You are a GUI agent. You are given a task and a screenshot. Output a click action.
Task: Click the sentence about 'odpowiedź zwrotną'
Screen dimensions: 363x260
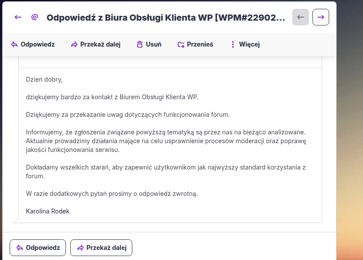pyautogui.click(x=112, y=193)
